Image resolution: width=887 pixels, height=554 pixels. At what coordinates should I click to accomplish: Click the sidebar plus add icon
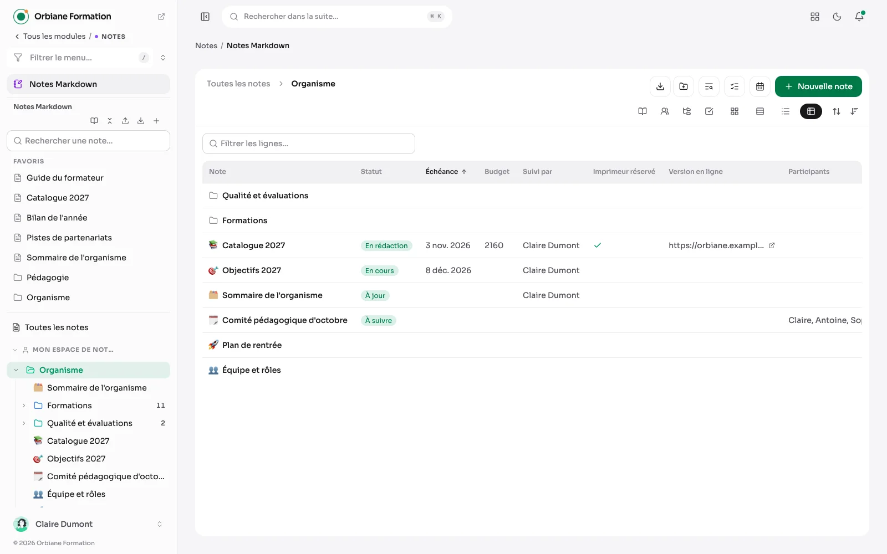coord(156,121)
